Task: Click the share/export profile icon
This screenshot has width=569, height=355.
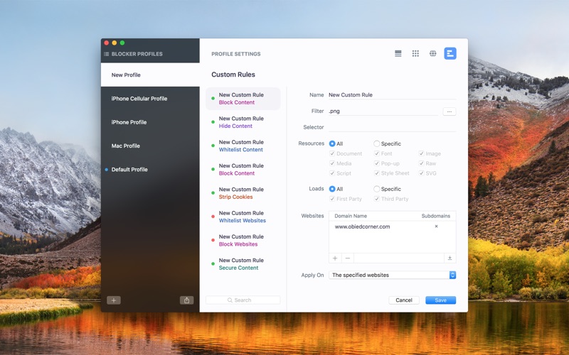Action: (x=186, y=300)
